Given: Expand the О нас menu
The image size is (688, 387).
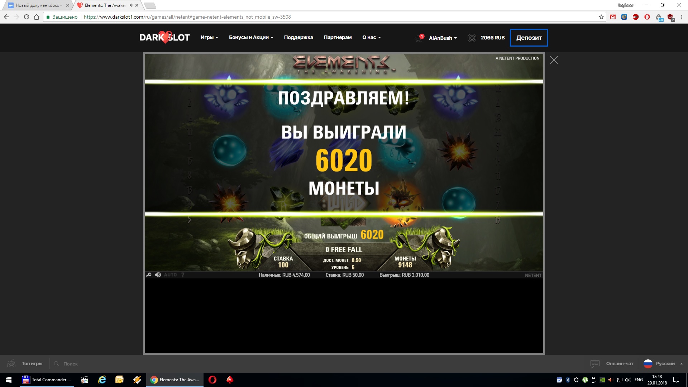Looking at the screenshot, I should pyautogui.click(x=372, y=37).
